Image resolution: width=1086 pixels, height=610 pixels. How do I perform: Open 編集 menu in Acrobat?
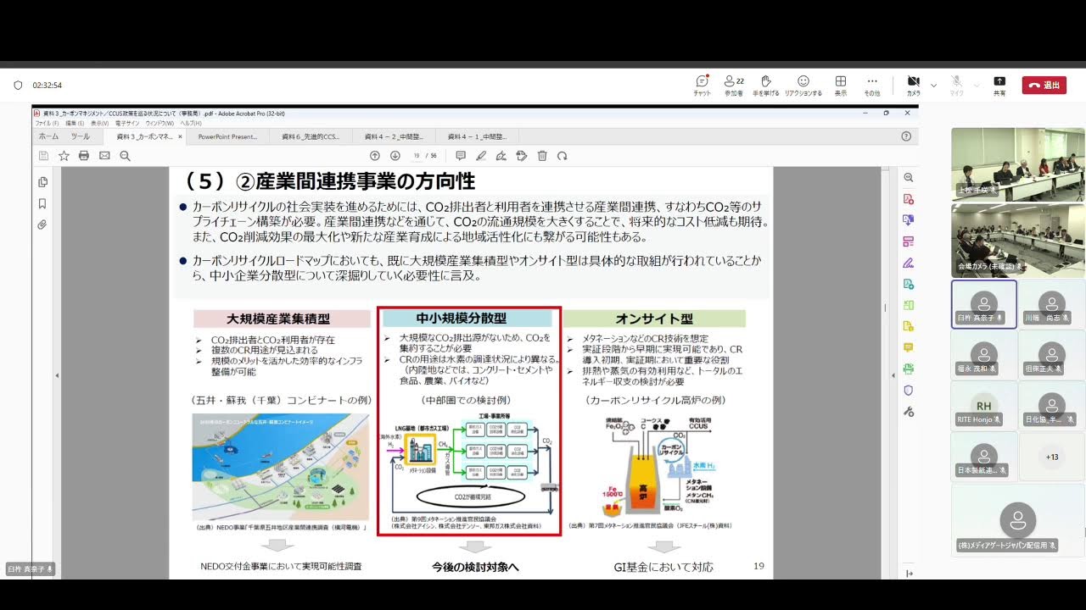[x=75, y=123]
